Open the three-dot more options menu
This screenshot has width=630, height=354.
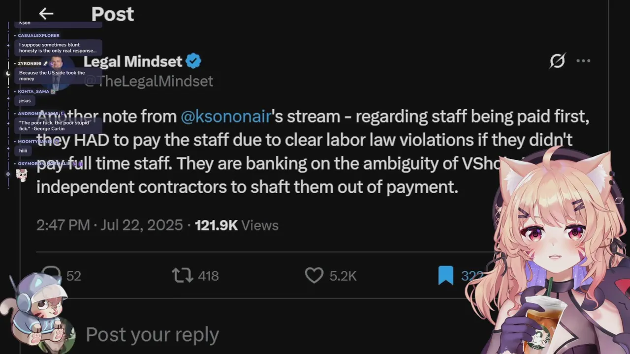tap(583, 61)
